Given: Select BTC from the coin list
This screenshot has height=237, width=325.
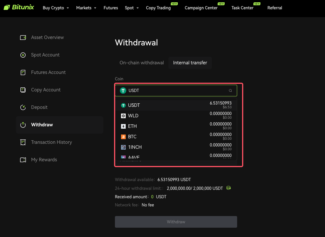Looking at the screenshot, I should 176,137.
